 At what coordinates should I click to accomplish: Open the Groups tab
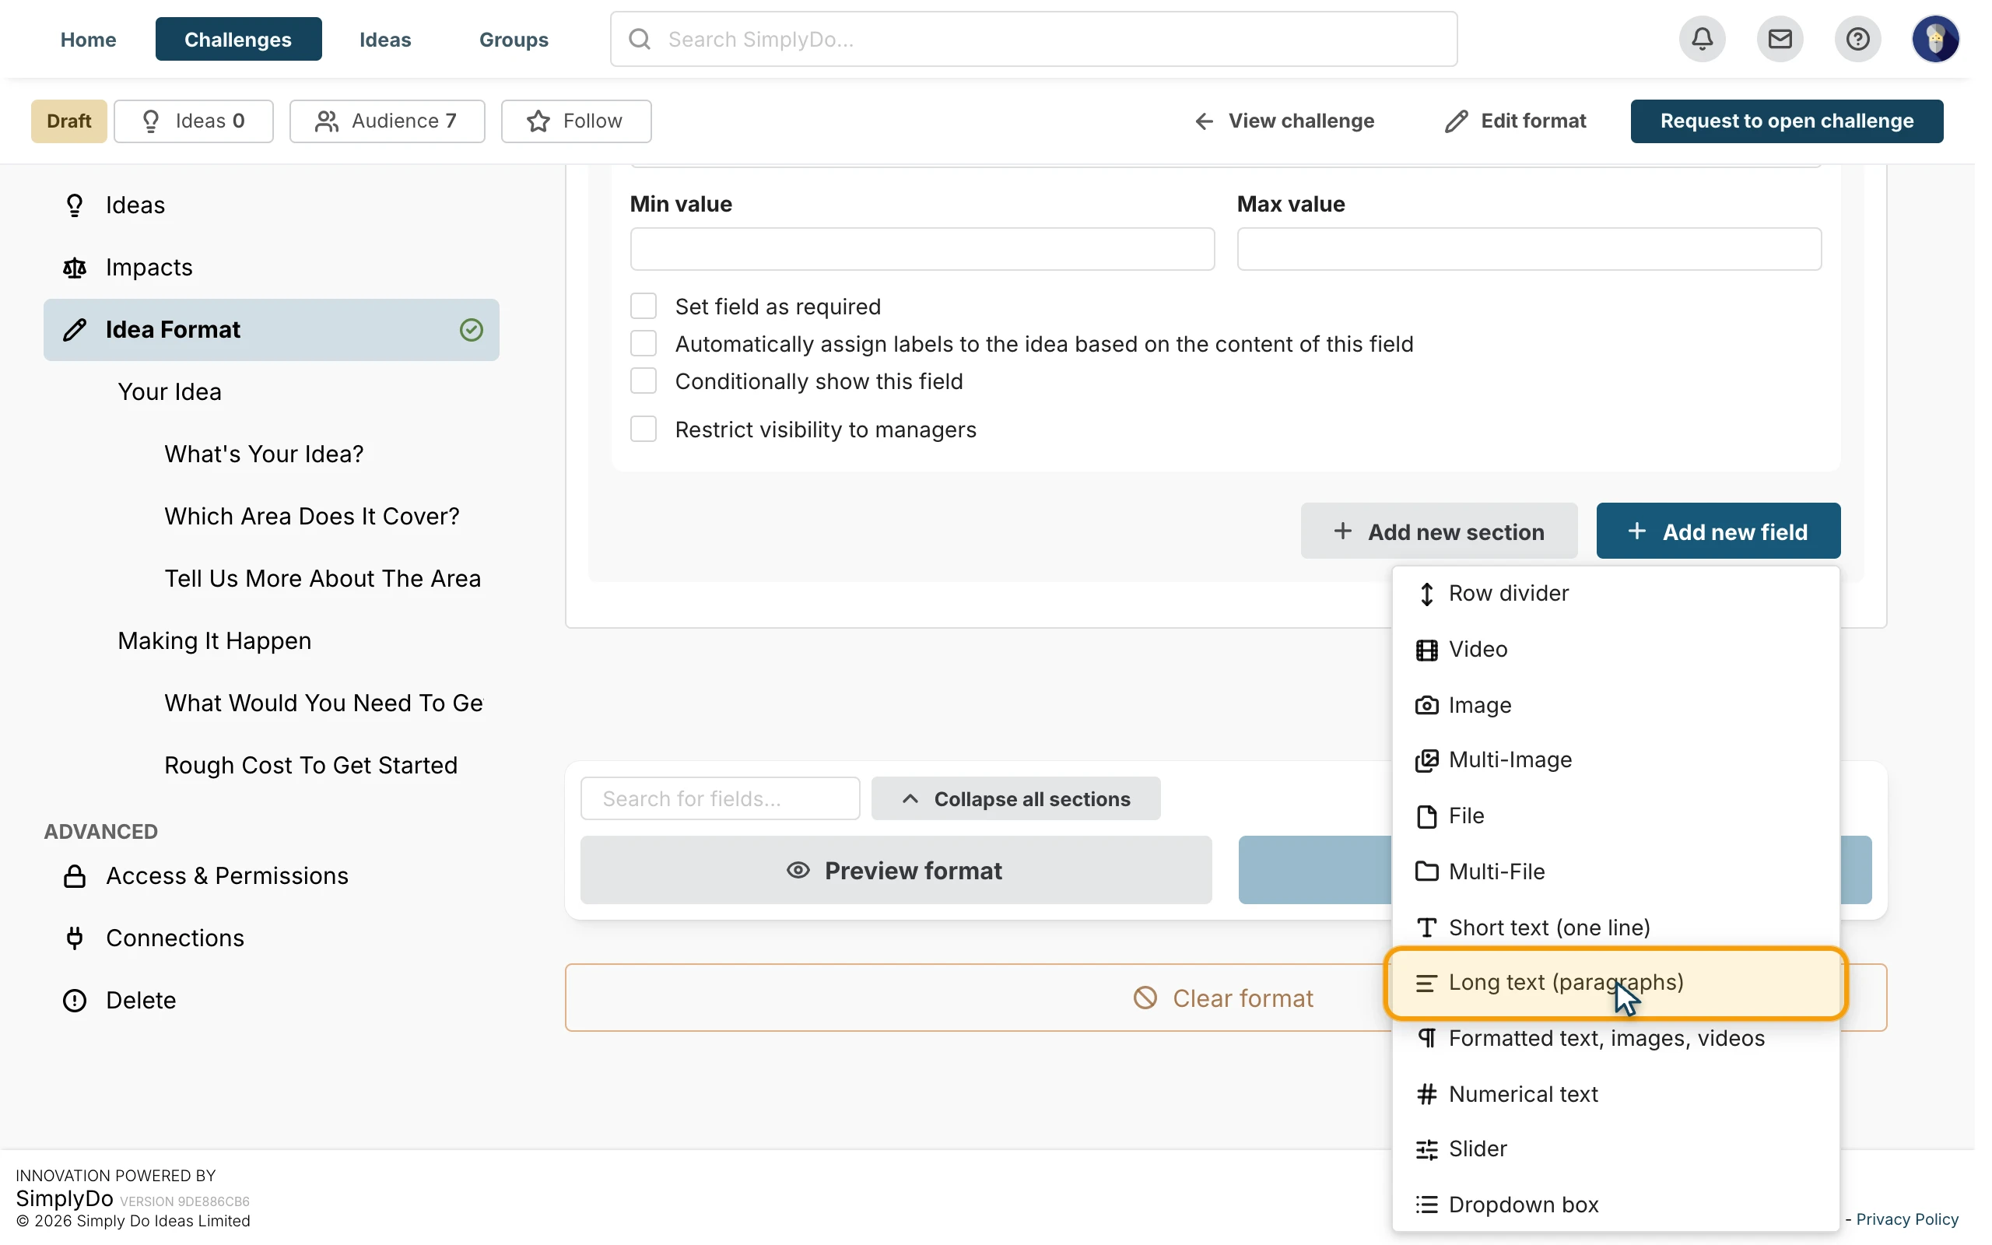(x=514, y=39)
